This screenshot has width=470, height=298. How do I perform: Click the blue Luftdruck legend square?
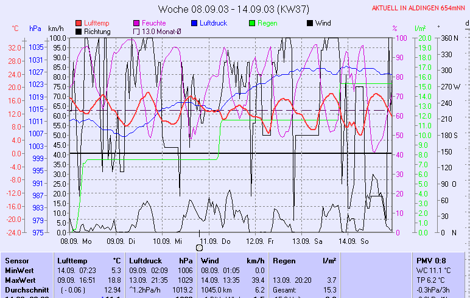point(194,23)
